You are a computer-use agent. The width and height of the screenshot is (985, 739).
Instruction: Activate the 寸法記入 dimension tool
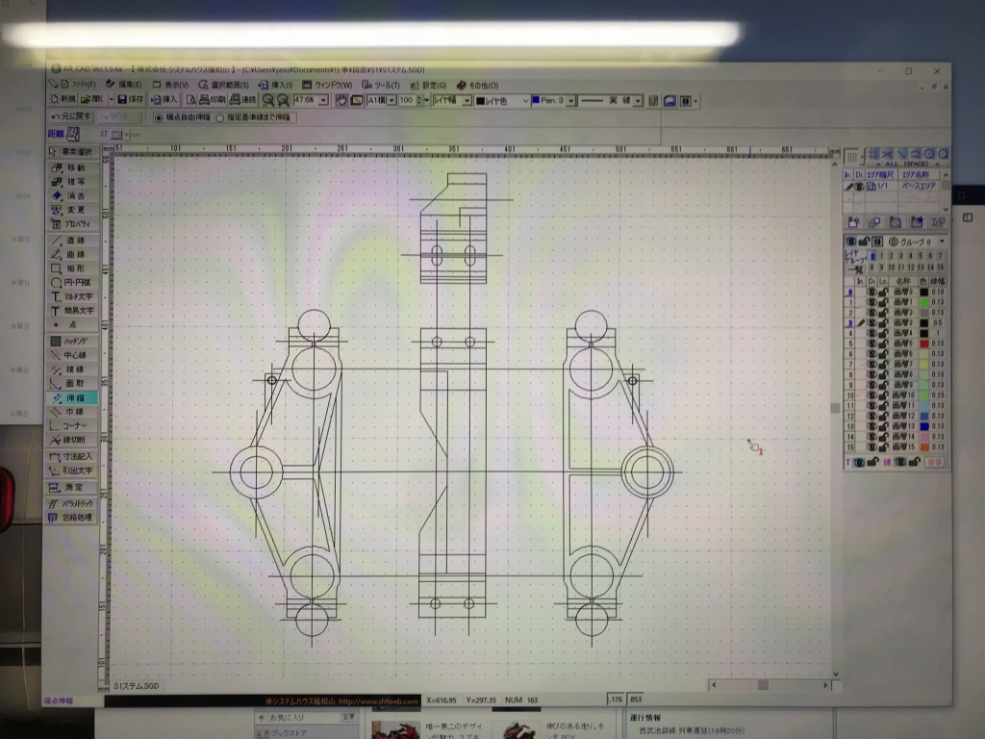tap(73, 455)
